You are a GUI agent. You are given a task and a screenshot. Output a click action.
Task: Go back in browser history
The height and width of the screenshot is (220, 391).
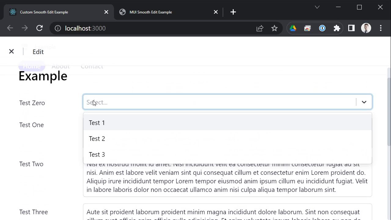click(10, 28)
